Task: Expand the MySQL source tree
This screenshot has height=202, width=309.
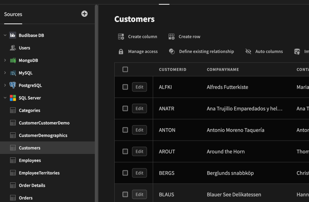Action: pyautogui.click(x=5, y=73)
